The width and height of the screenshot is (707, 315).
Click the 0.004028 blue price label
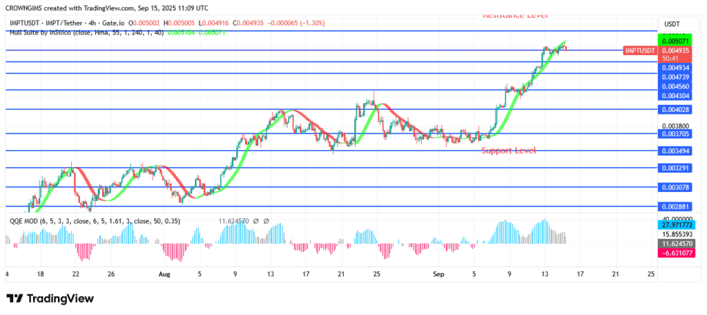(677, 109)
